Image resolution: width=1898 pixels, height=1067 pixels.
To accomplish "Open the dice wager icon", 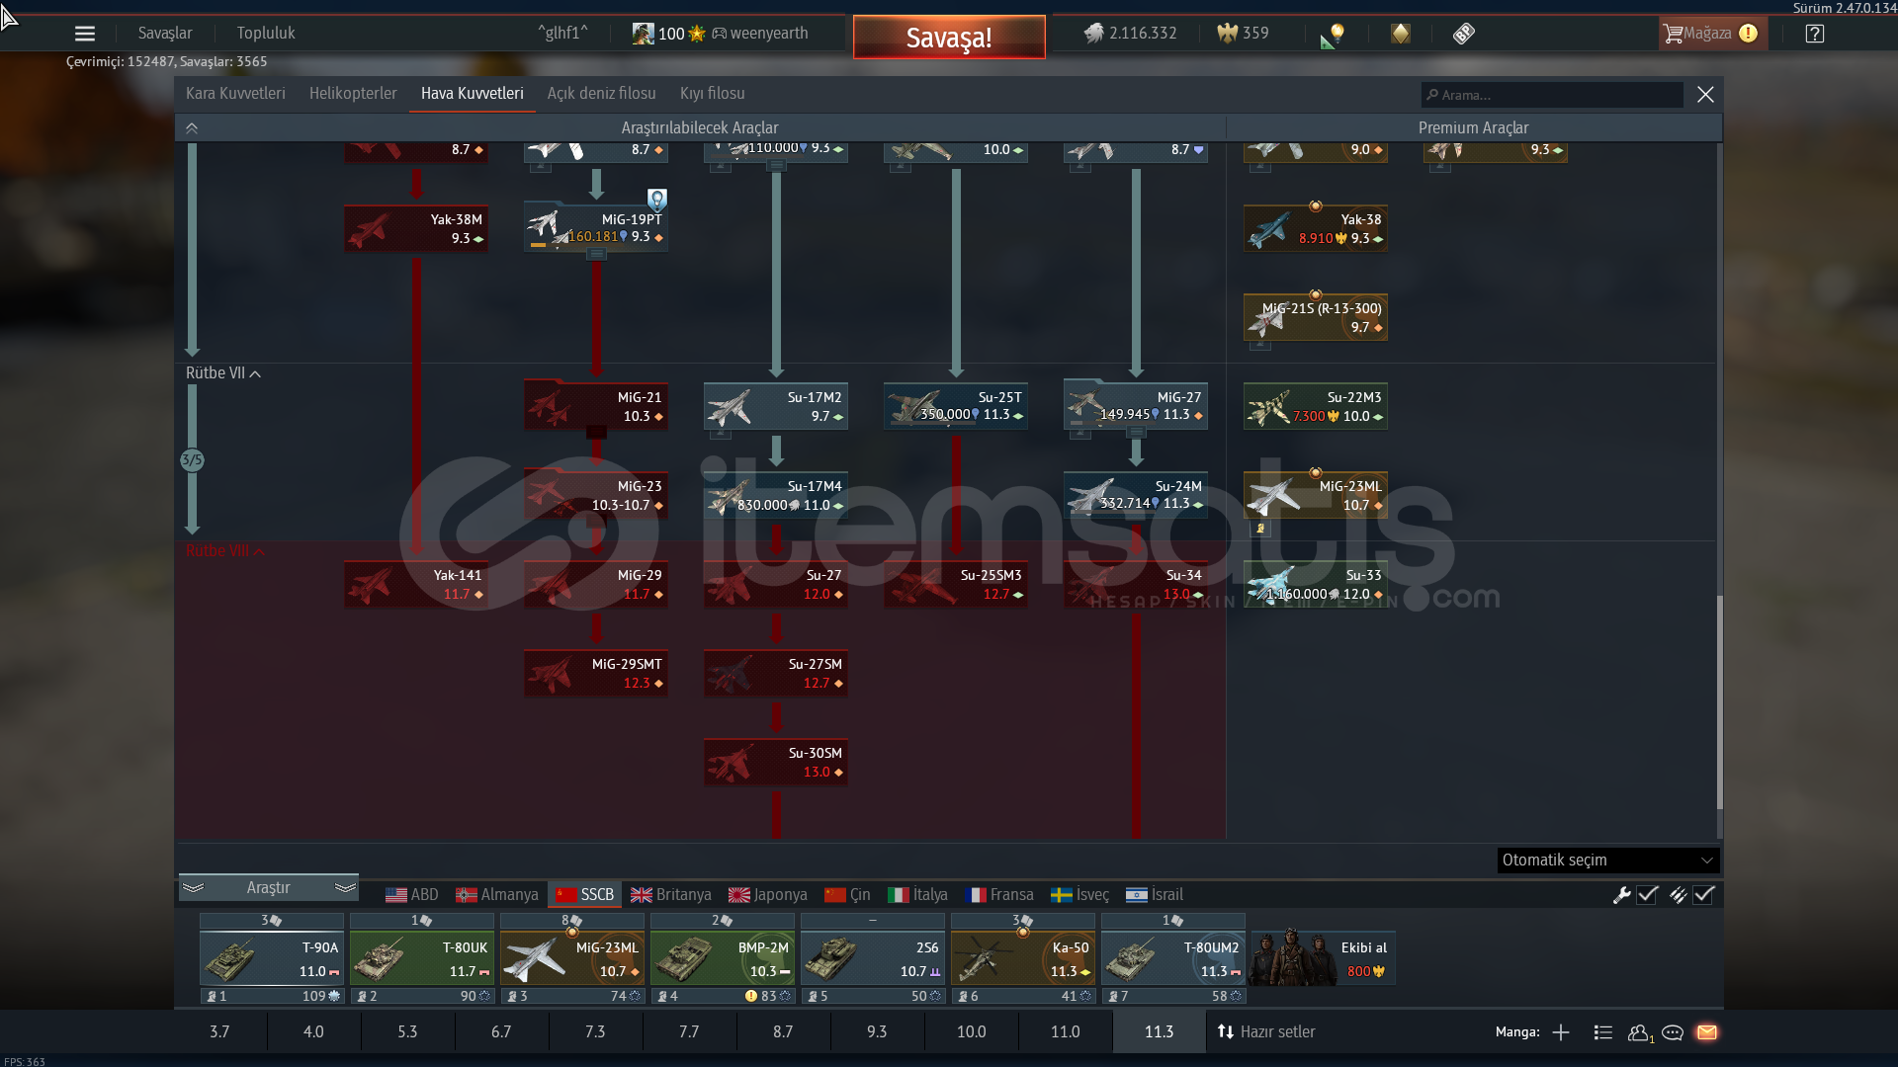I will click(x=1464, y=34).
